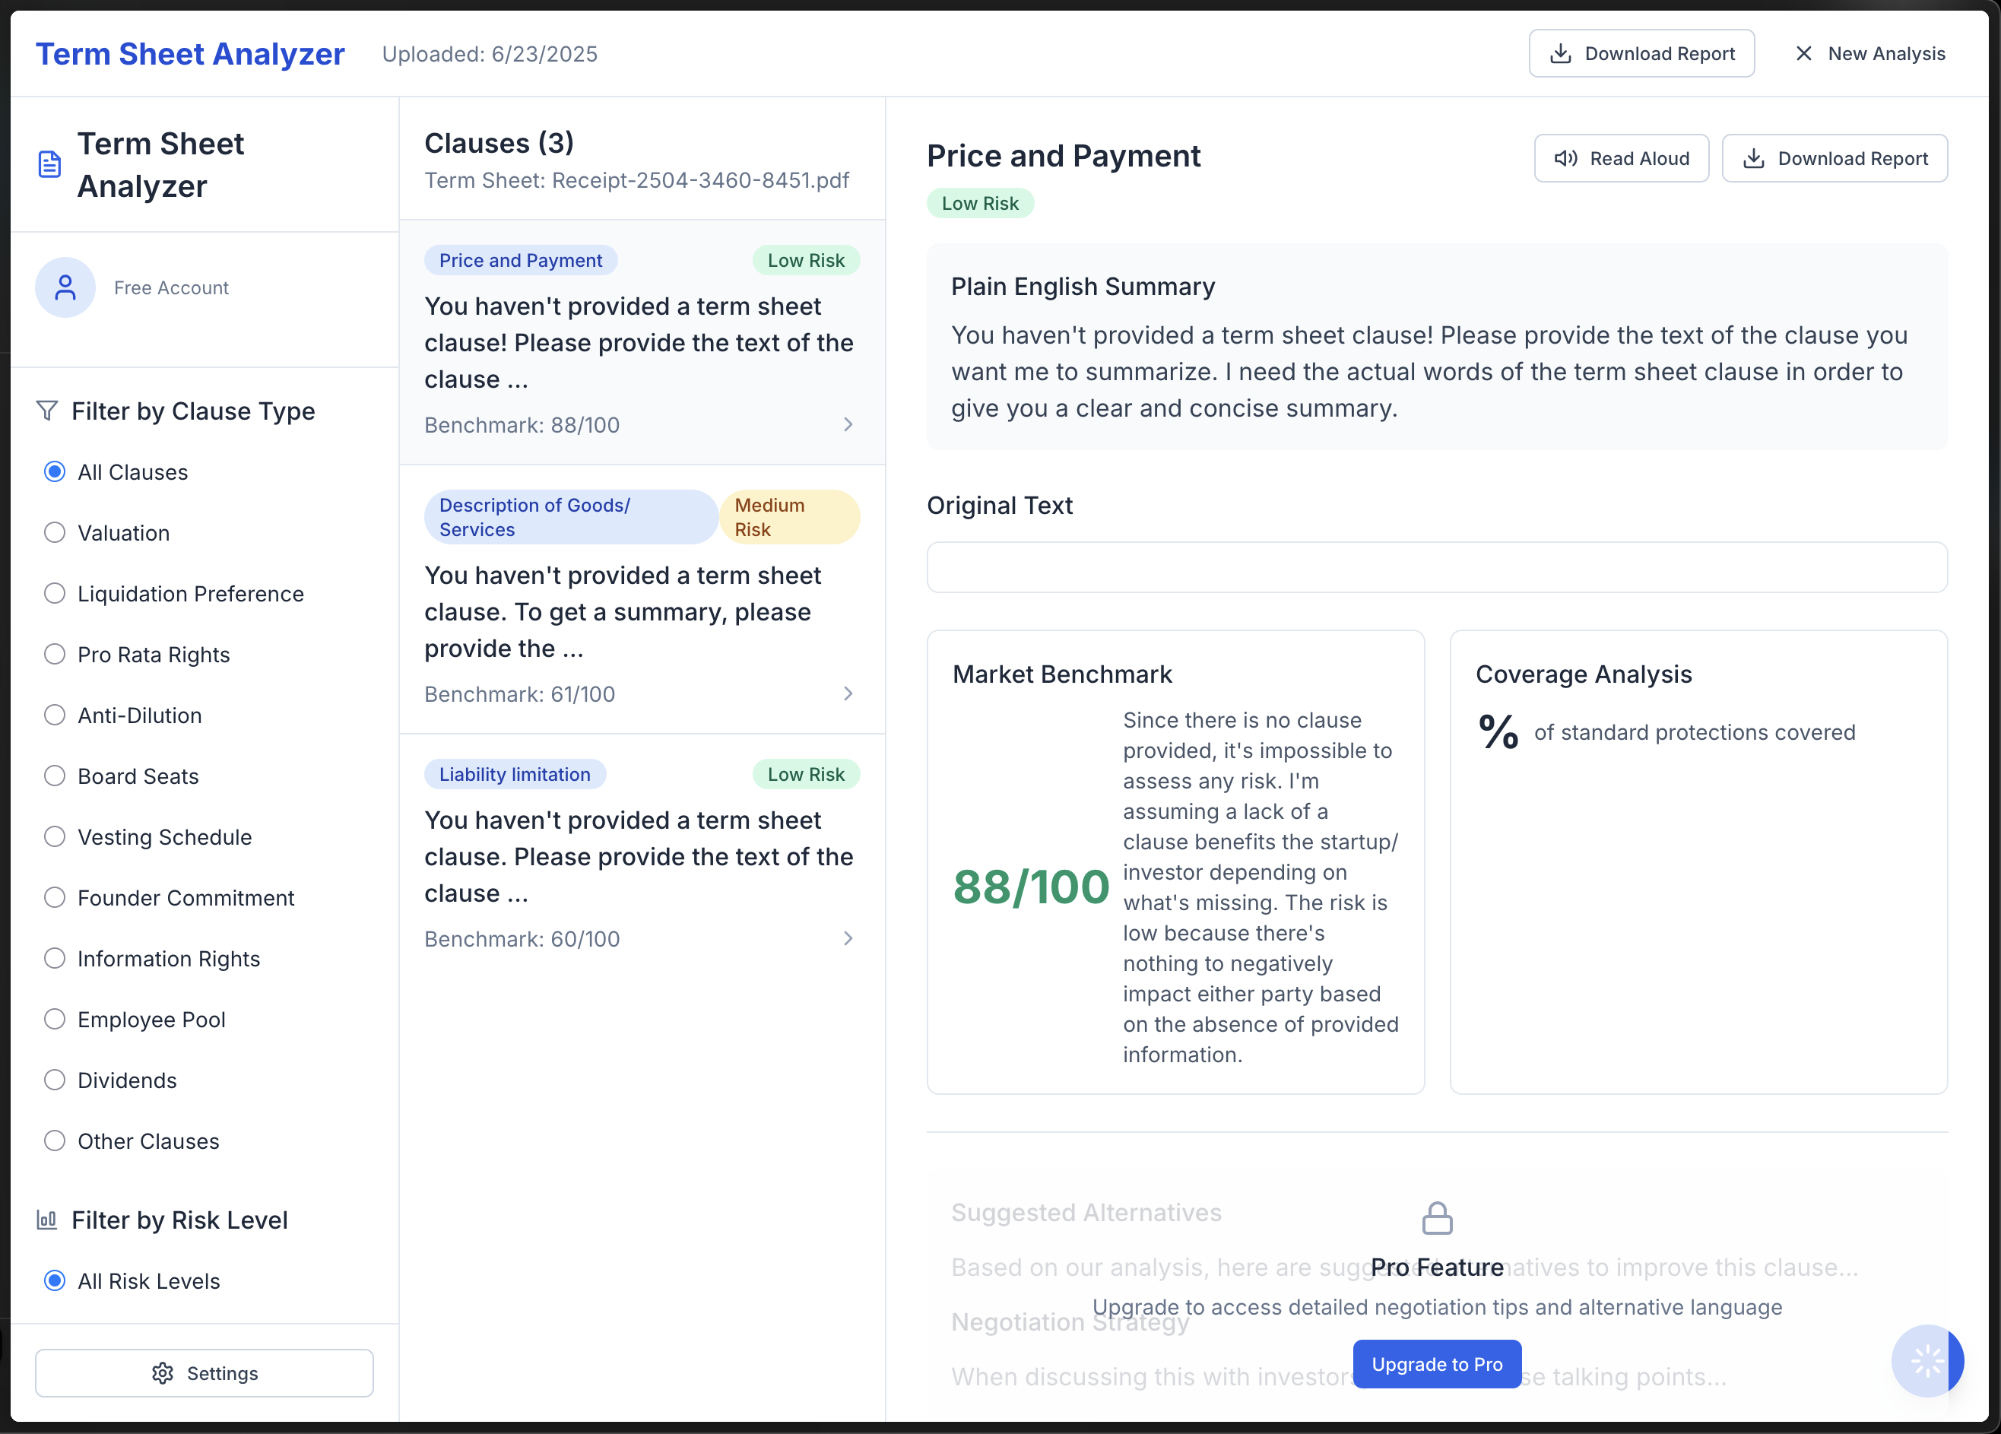Select the Valuation clause filter
Image resolution: width=2001 pixels, height=1434 pixels.
pos(55,533)
